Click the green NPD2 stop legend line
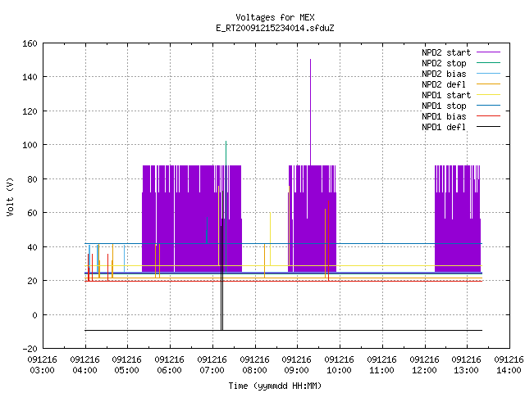This screenshot has width=525, height=393. [x=488, y=62]
